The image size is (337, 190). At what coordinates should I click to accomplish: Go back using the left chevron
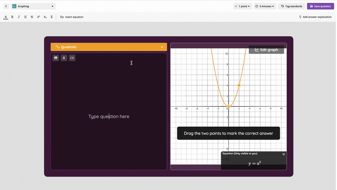click(x=6, y=6)
